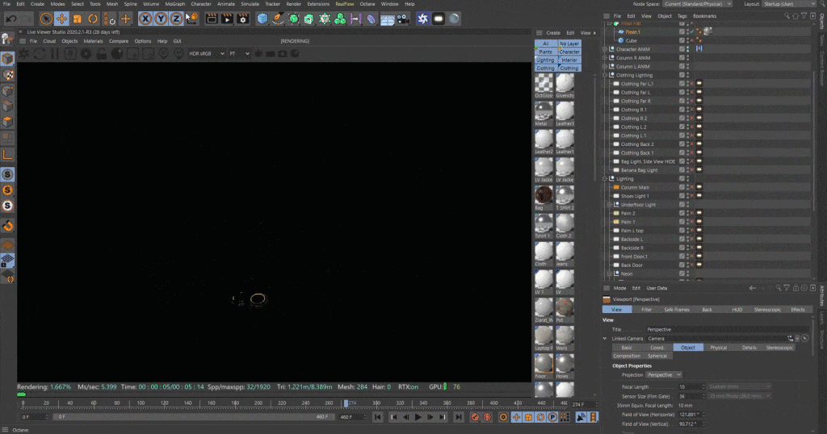The height and width of the screenshot is (434, 827).
Task: Click the Undo arrow icon
Action: coord(12,18)
